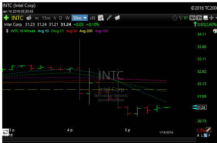The height and width of the screenshot is (143, 217).
Task: Switch to the D daily time frame
Action: [x=61, y=18]
